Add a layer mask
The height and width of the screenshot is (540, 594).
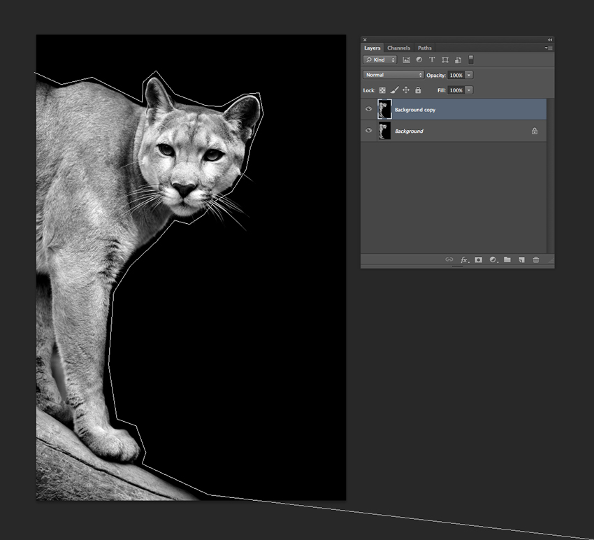[479, 260]
